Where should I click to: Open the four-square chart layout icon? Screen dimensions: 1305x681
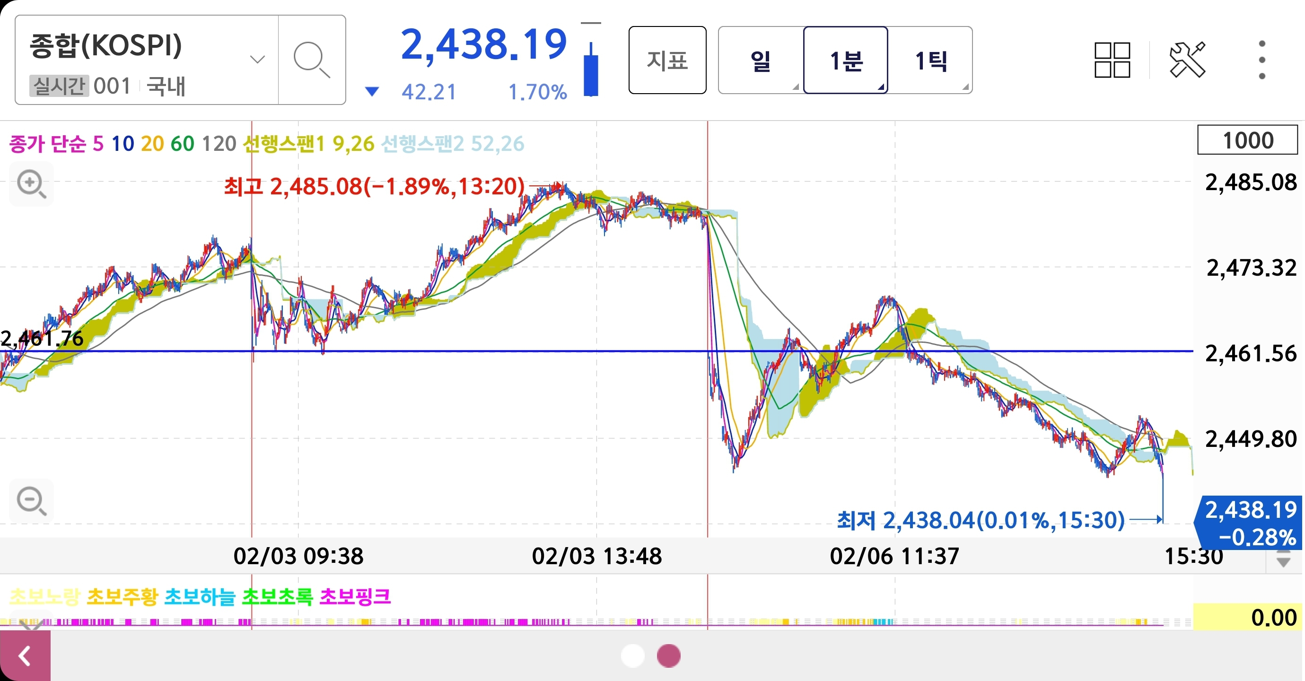click(x=1112, y=60)
